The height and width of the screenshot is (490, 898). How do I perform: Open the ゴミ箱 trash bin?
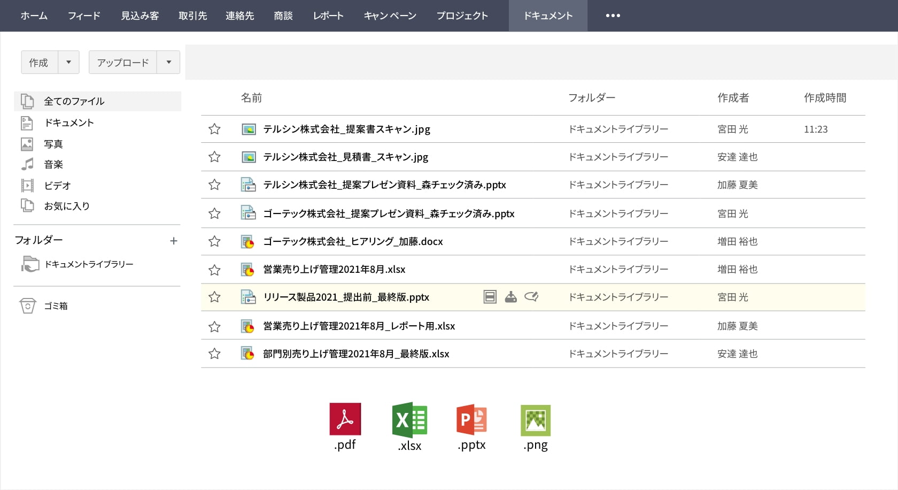(55, 306)
